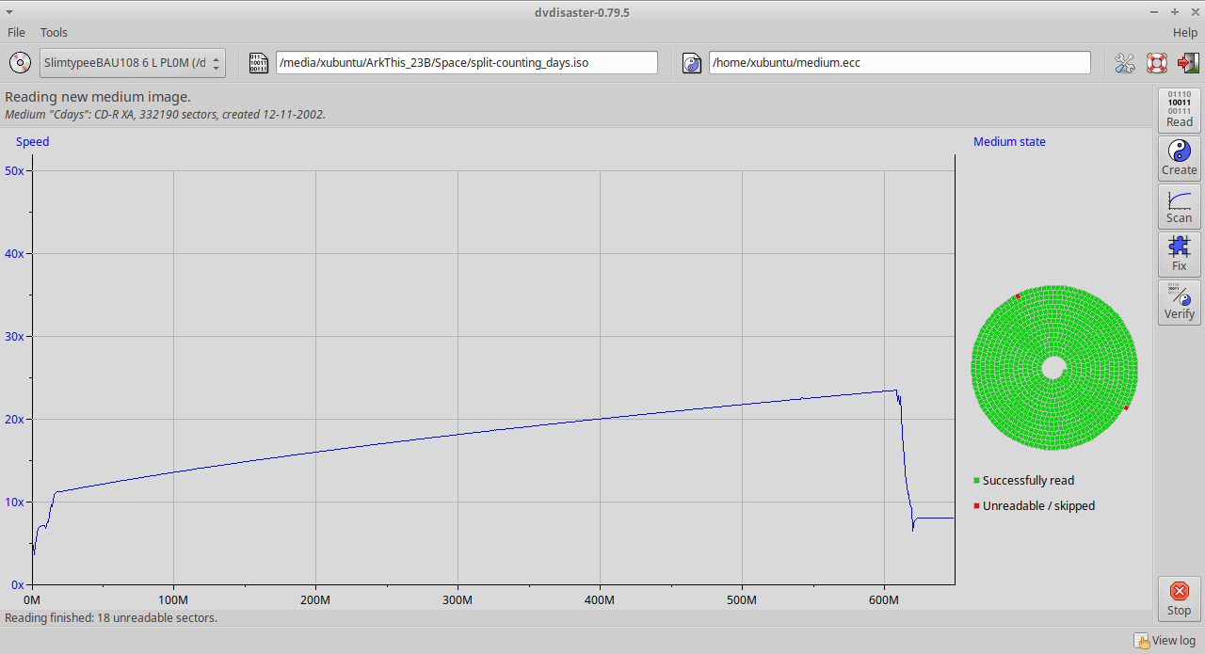The height and width of the screenshot is (654, 1205).
Task: Open the Help menu
Action: [1184, 33]
